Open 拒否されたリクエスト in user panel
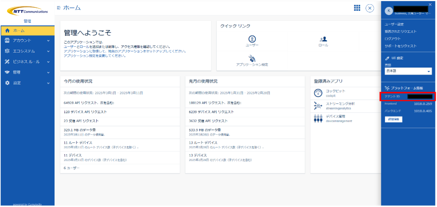 401,31
